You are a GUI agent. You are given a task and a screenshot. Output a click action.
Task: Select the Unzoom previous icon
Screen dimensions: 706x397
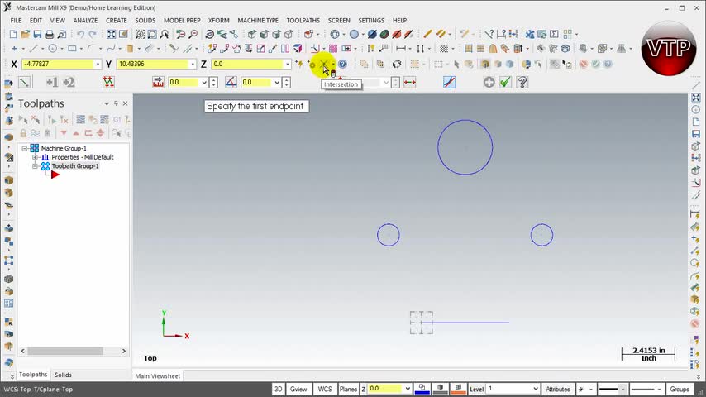click(x=180, y=34)
